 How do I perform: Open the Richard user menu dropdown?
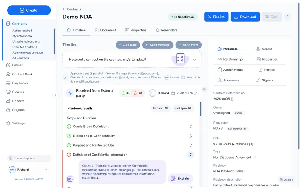tap(46, 170)
